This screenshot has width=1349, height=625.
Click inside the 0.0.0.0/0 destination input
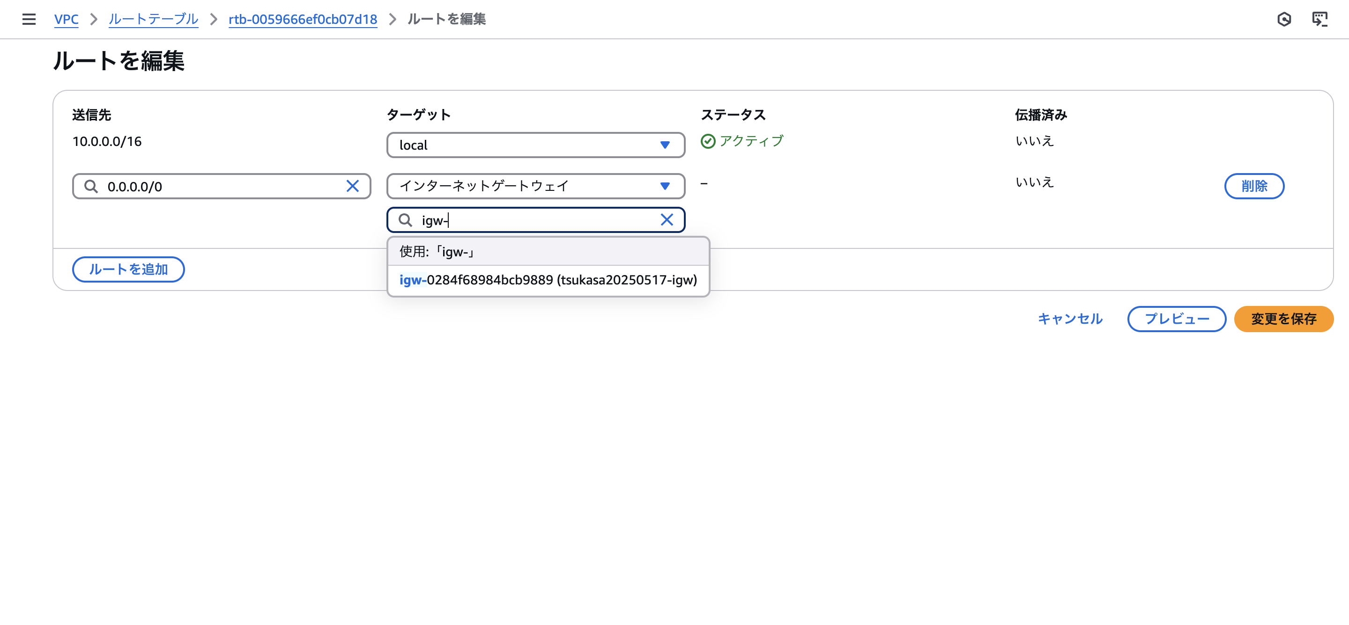coord(220,186)
